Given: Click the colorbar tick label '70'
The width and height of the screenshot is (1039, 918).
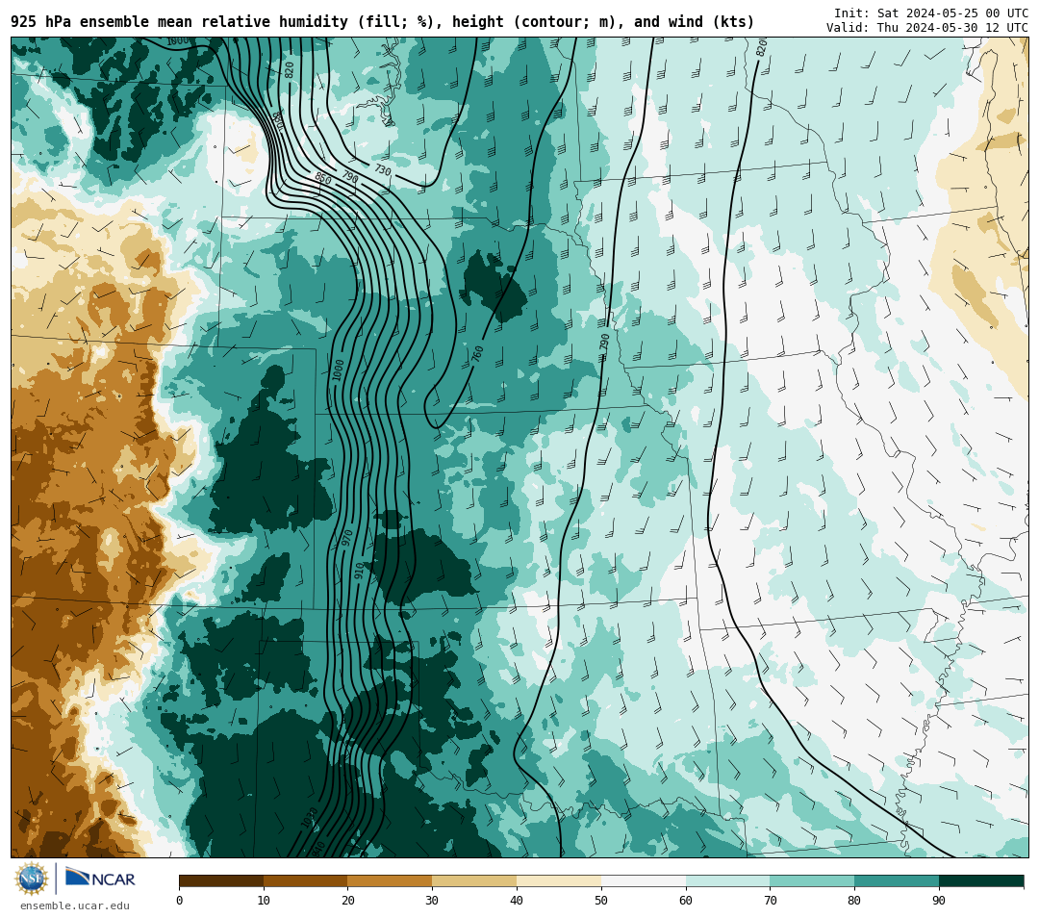Looking at the screenshot, I should point(770,900).
